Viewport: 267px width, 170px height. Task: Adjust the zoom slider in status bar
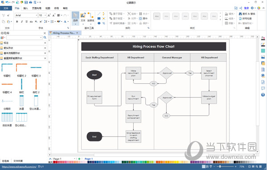pos(220,166)
